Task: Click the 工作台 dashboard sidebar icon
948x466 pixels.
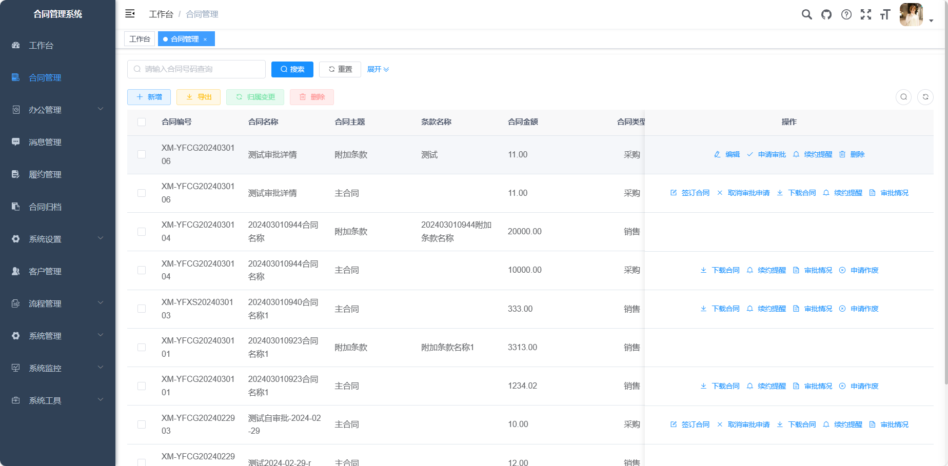Action: click(x=16, y=45)
